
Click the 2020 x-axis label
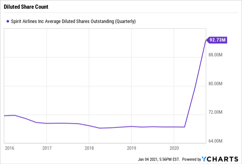click(173, 148)
